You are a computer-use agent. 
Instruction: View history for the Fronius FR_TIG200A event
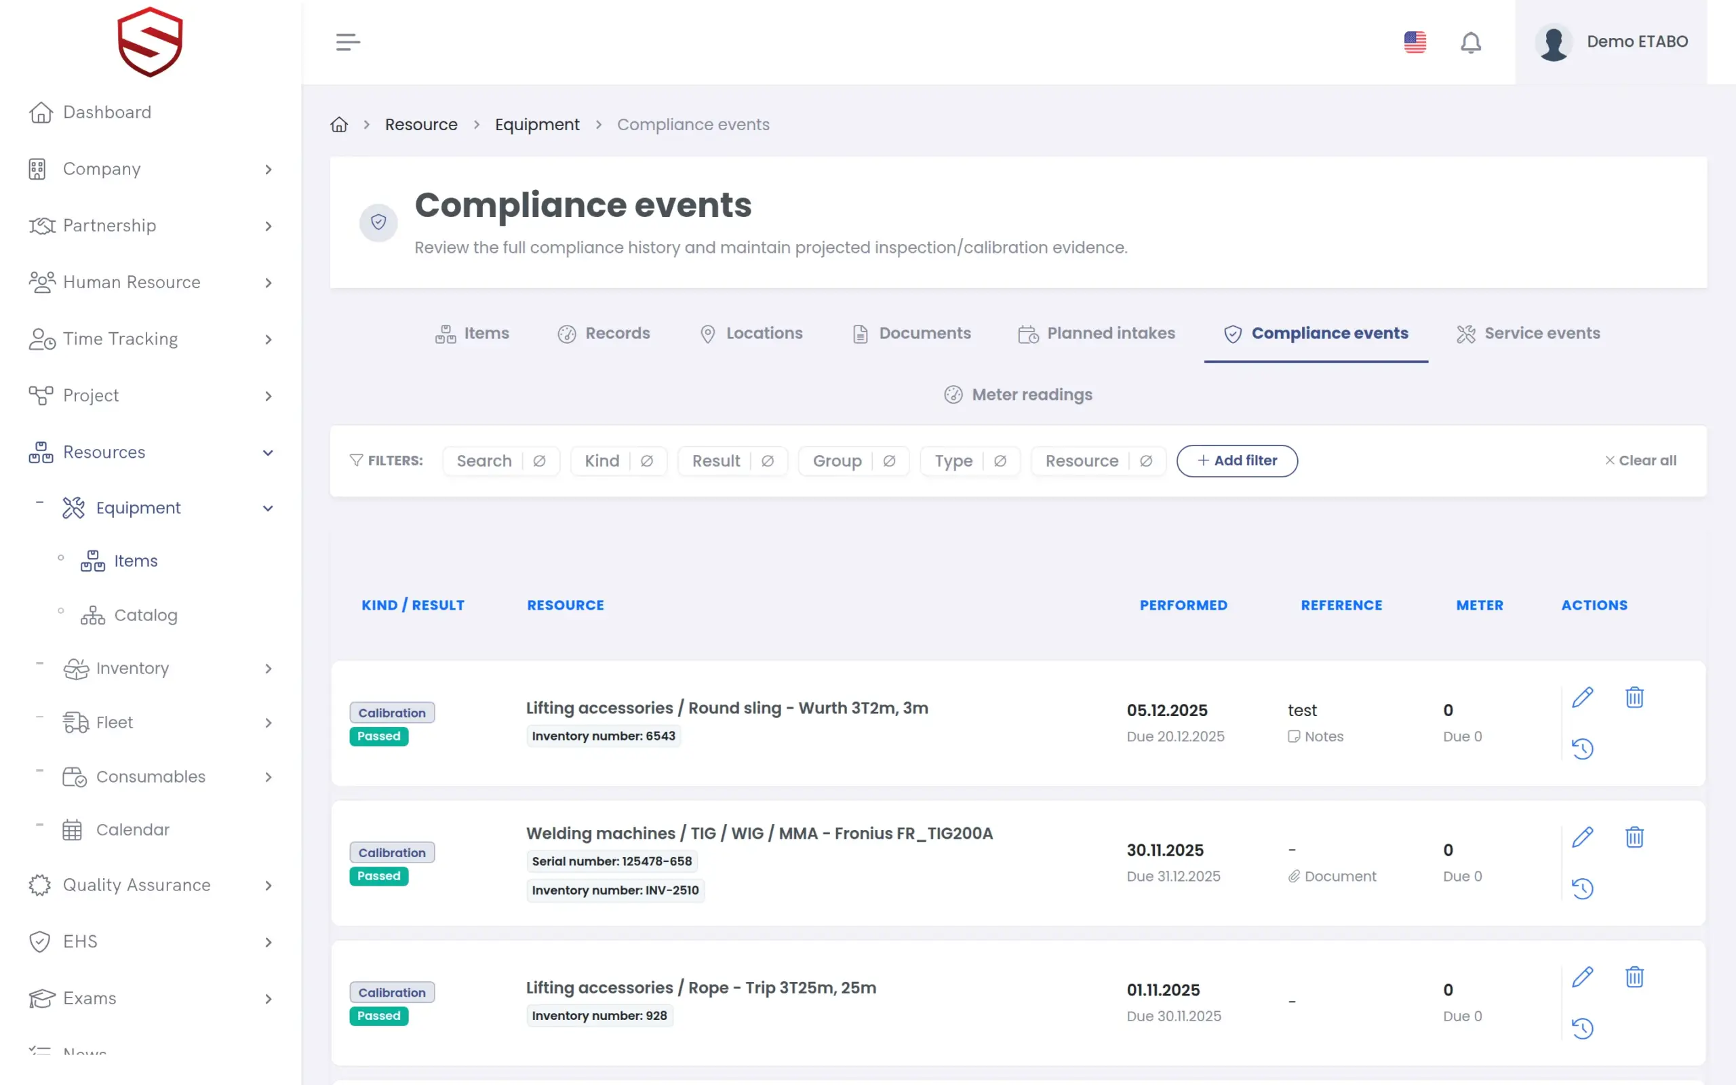coord(1583,889)
